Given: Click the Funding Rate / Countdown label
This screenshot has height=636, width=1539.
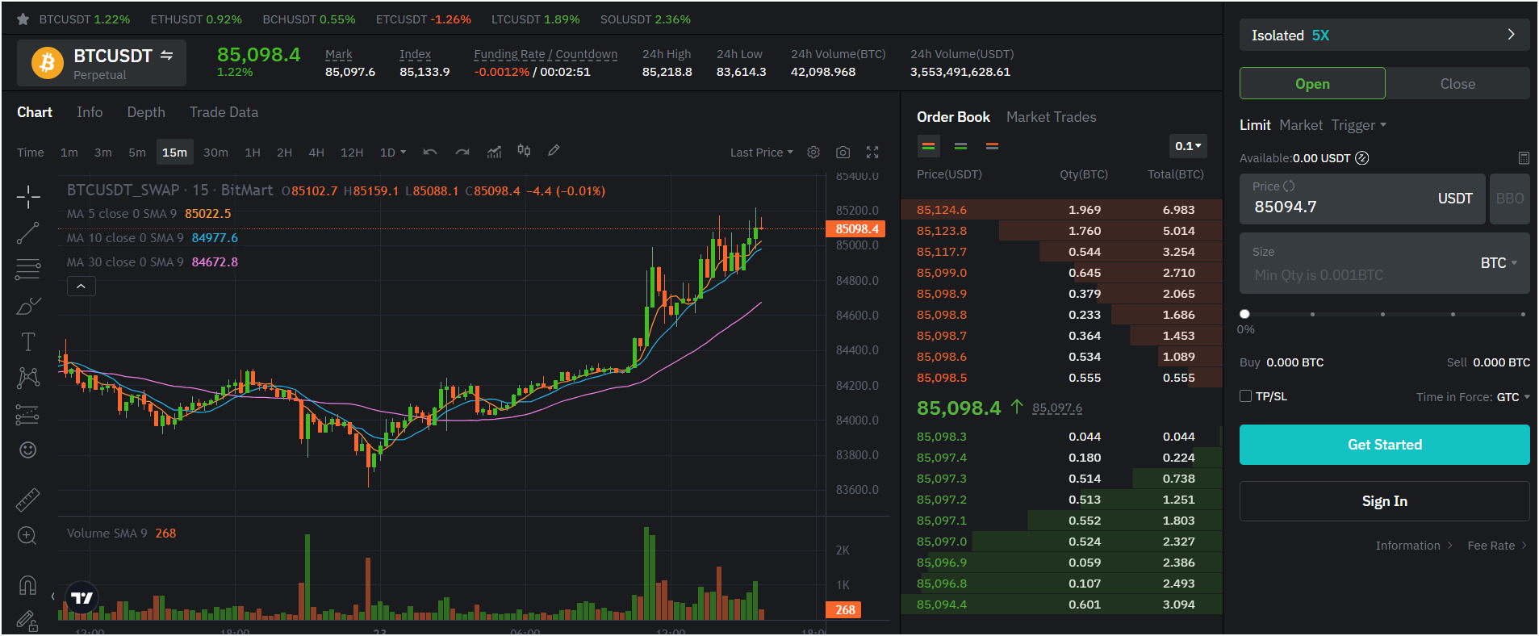Looking at the screenshot, I should 546,54.
